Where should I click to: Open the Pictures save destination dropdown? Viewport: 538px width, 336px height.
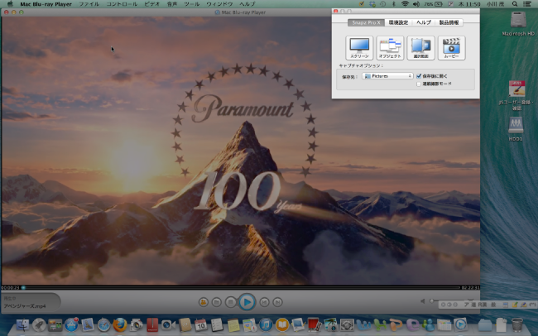pos(387,76)
